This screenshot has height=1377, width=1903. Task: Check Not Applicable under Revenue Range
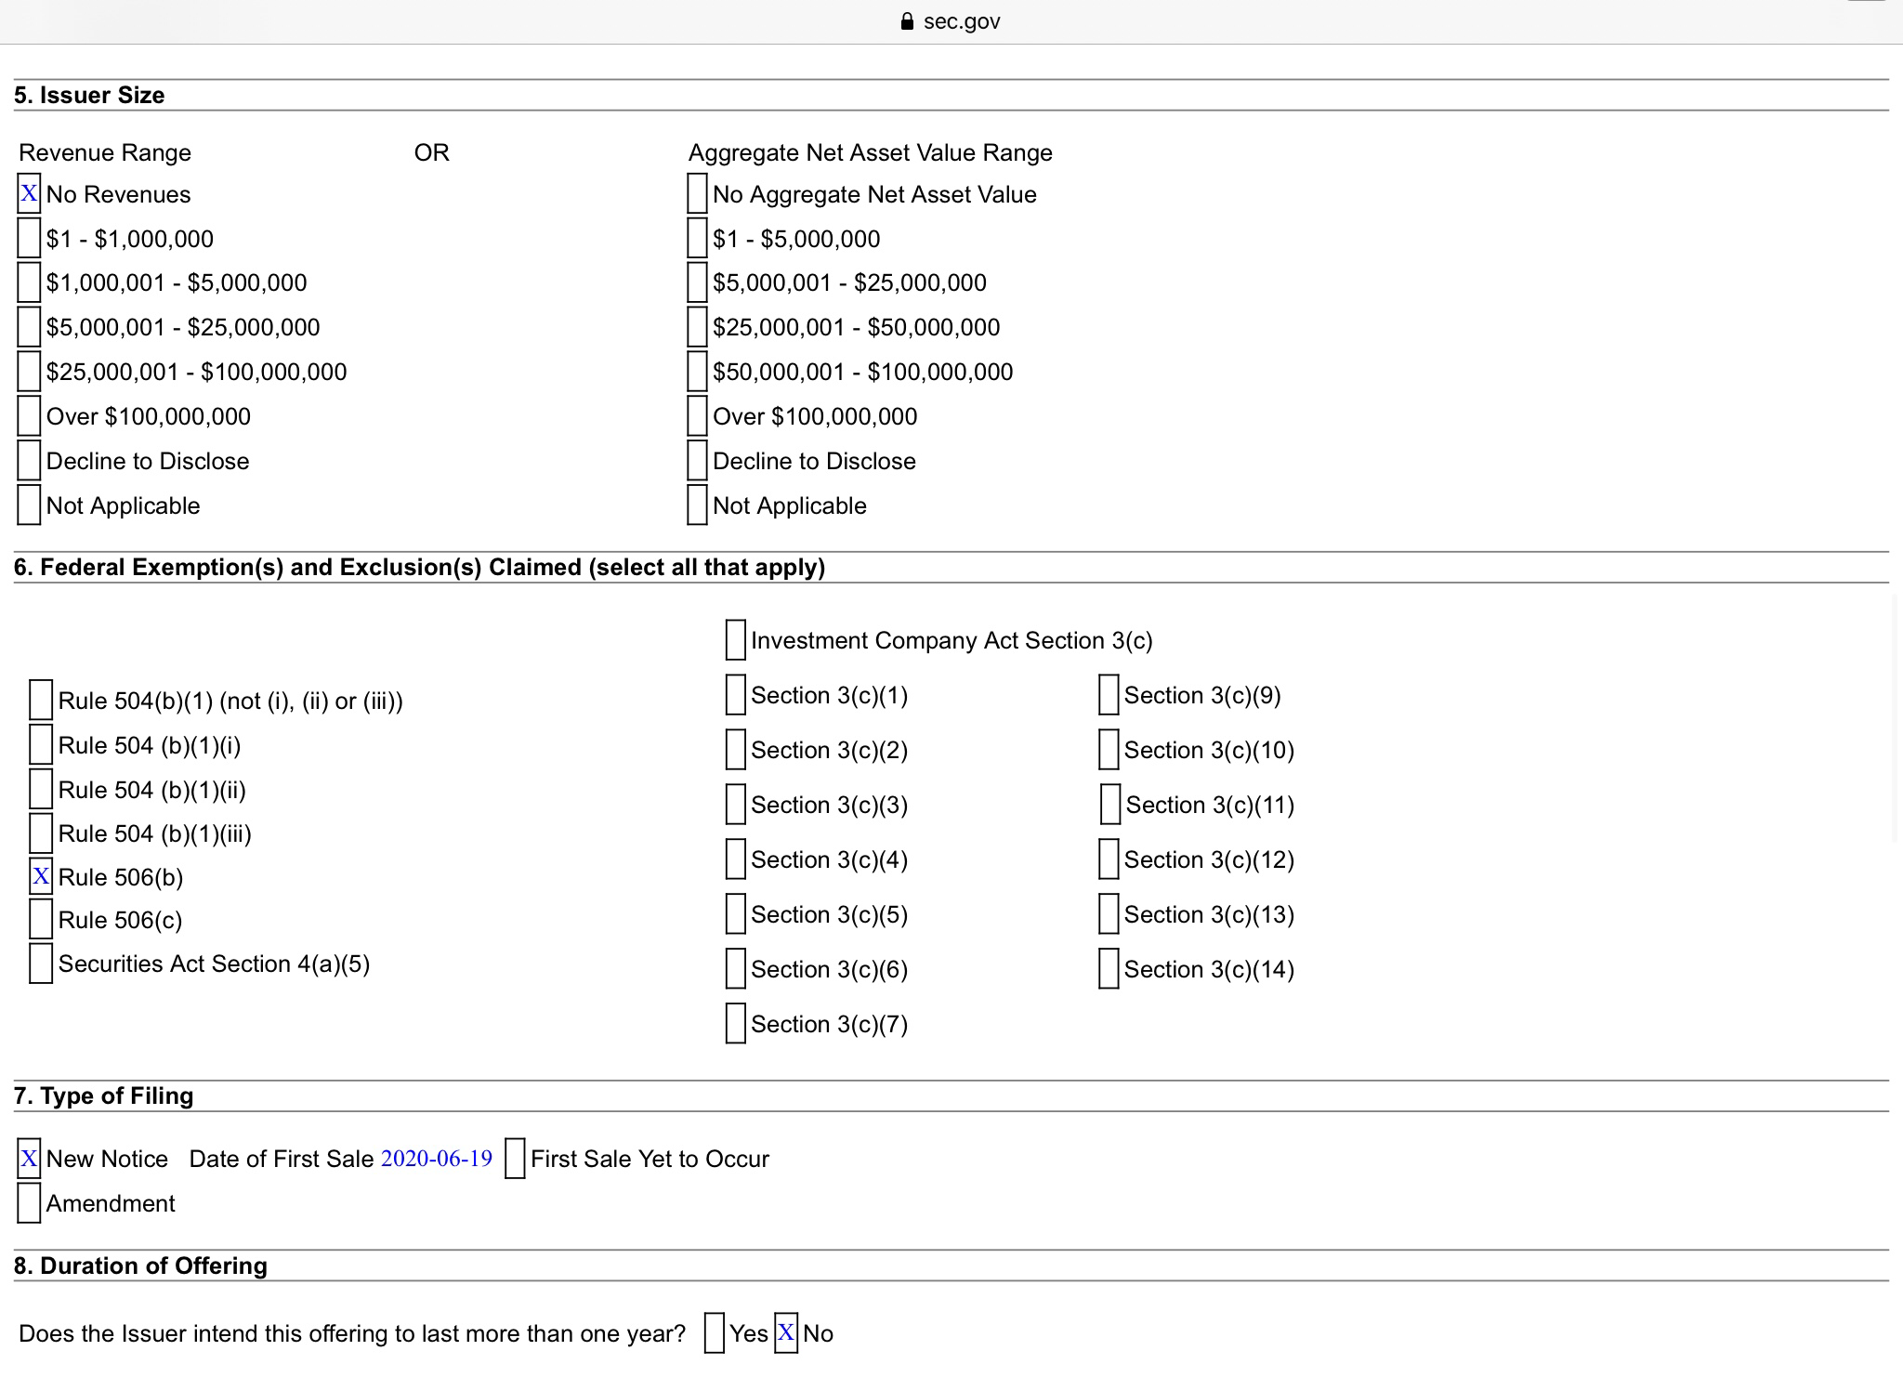point(29,505)
